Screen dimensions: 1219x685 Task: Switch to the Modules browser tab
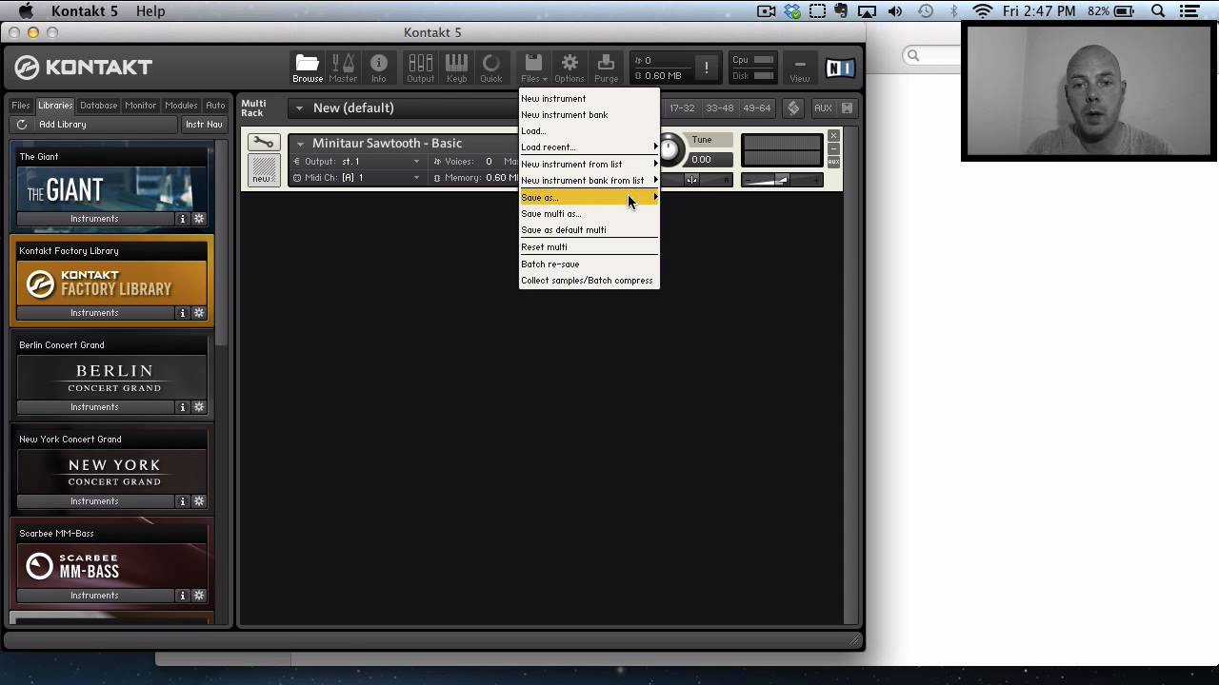click(x=181, y=106)
